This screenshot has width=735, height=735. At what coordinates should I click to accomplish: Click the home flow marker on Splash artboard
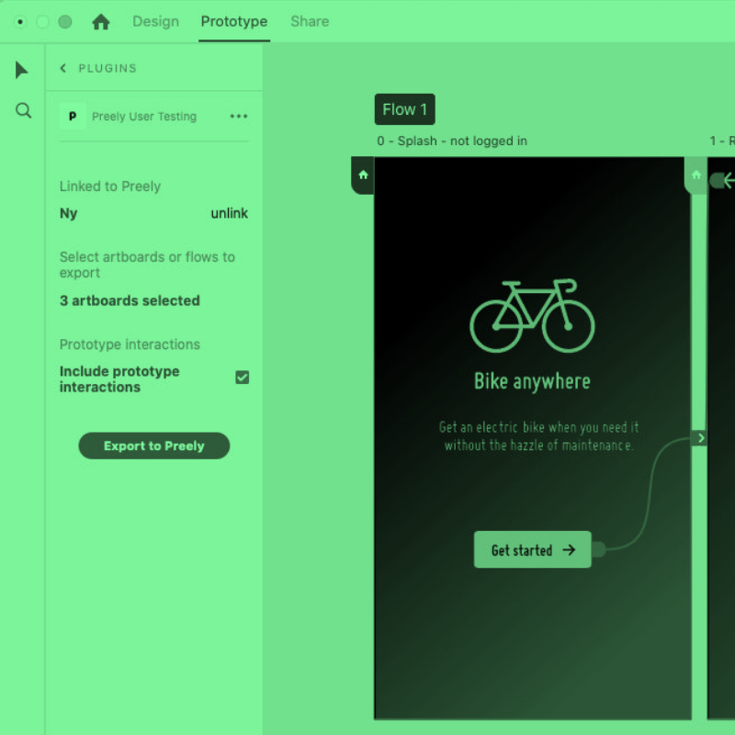(x=363, y=175)
